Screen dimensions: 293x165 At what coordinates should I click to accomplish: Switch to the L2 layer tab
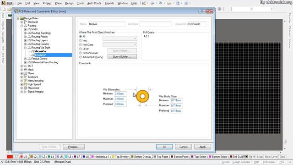(33, 157)
